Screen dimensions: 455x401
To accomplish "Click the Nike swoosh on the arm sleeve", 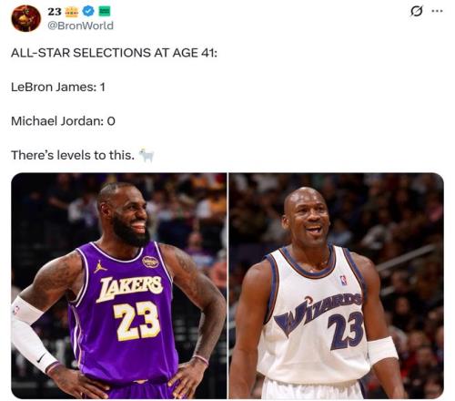I will (x=42, y=358).
